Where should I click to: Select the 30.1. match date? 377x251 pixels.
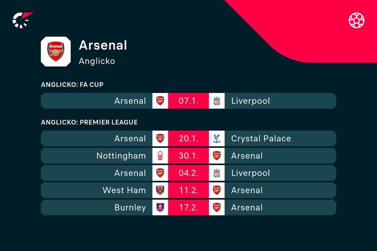(x=188, y=156)
